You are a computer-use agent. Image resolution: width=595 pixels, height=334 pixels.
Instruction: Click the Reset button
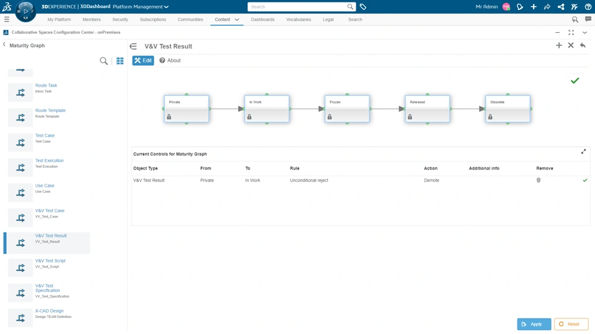[571, 324]
